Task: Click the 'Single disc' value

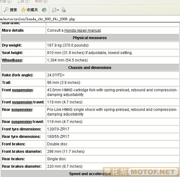Action: click(x=56, y=159)
